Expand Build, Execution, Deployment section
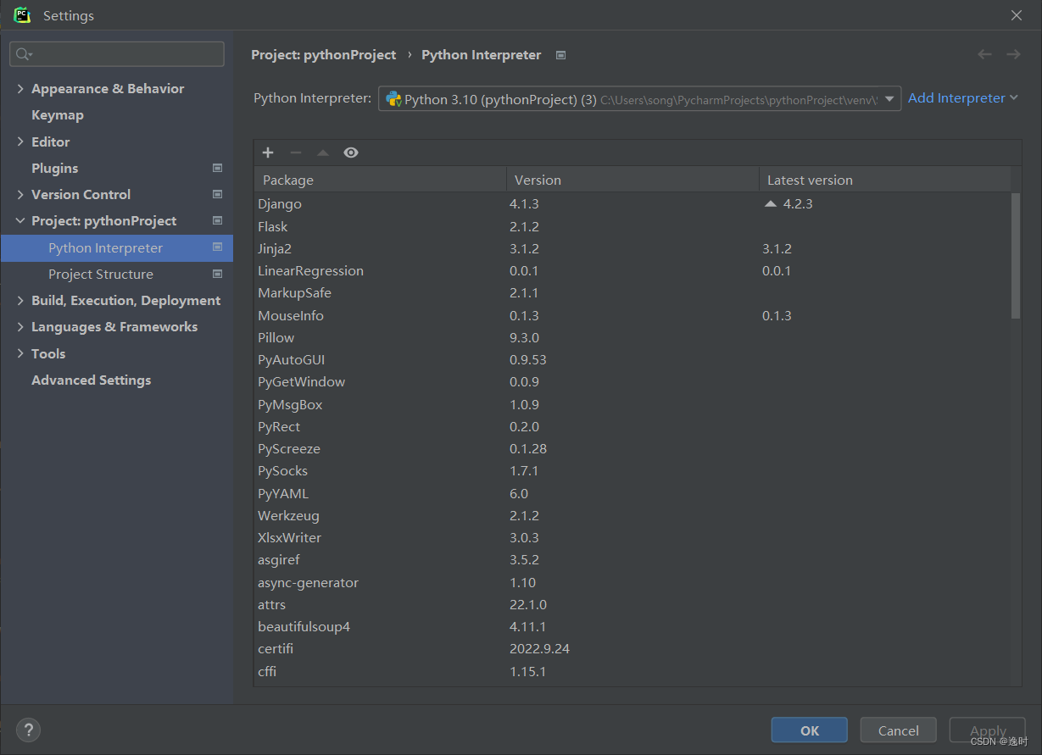Viewport: 1042px width, 755px height. (x=20, y=300)
